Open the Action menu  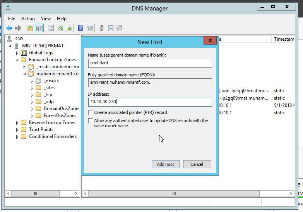click(28, 19)
